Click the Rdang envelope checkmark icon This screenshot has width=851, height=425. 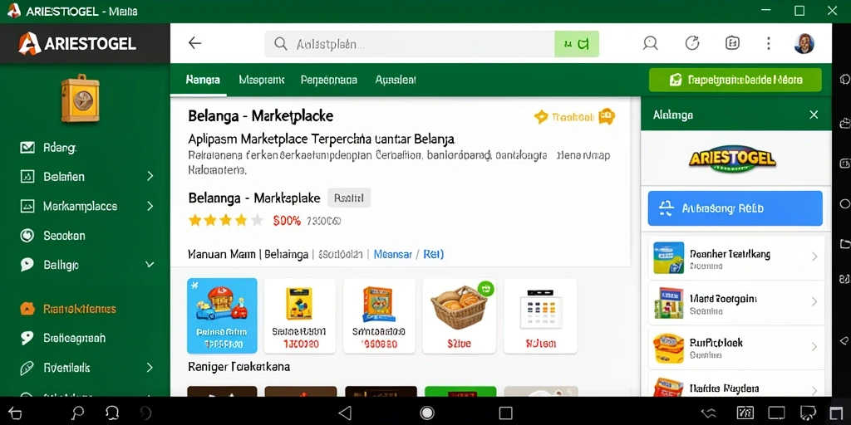(27, 148)
